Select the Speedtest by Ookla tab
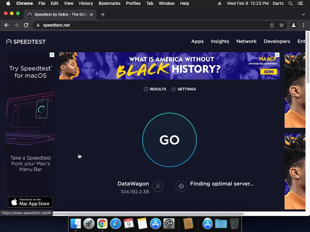The image size is (310, 232). [x=60, y=14]
